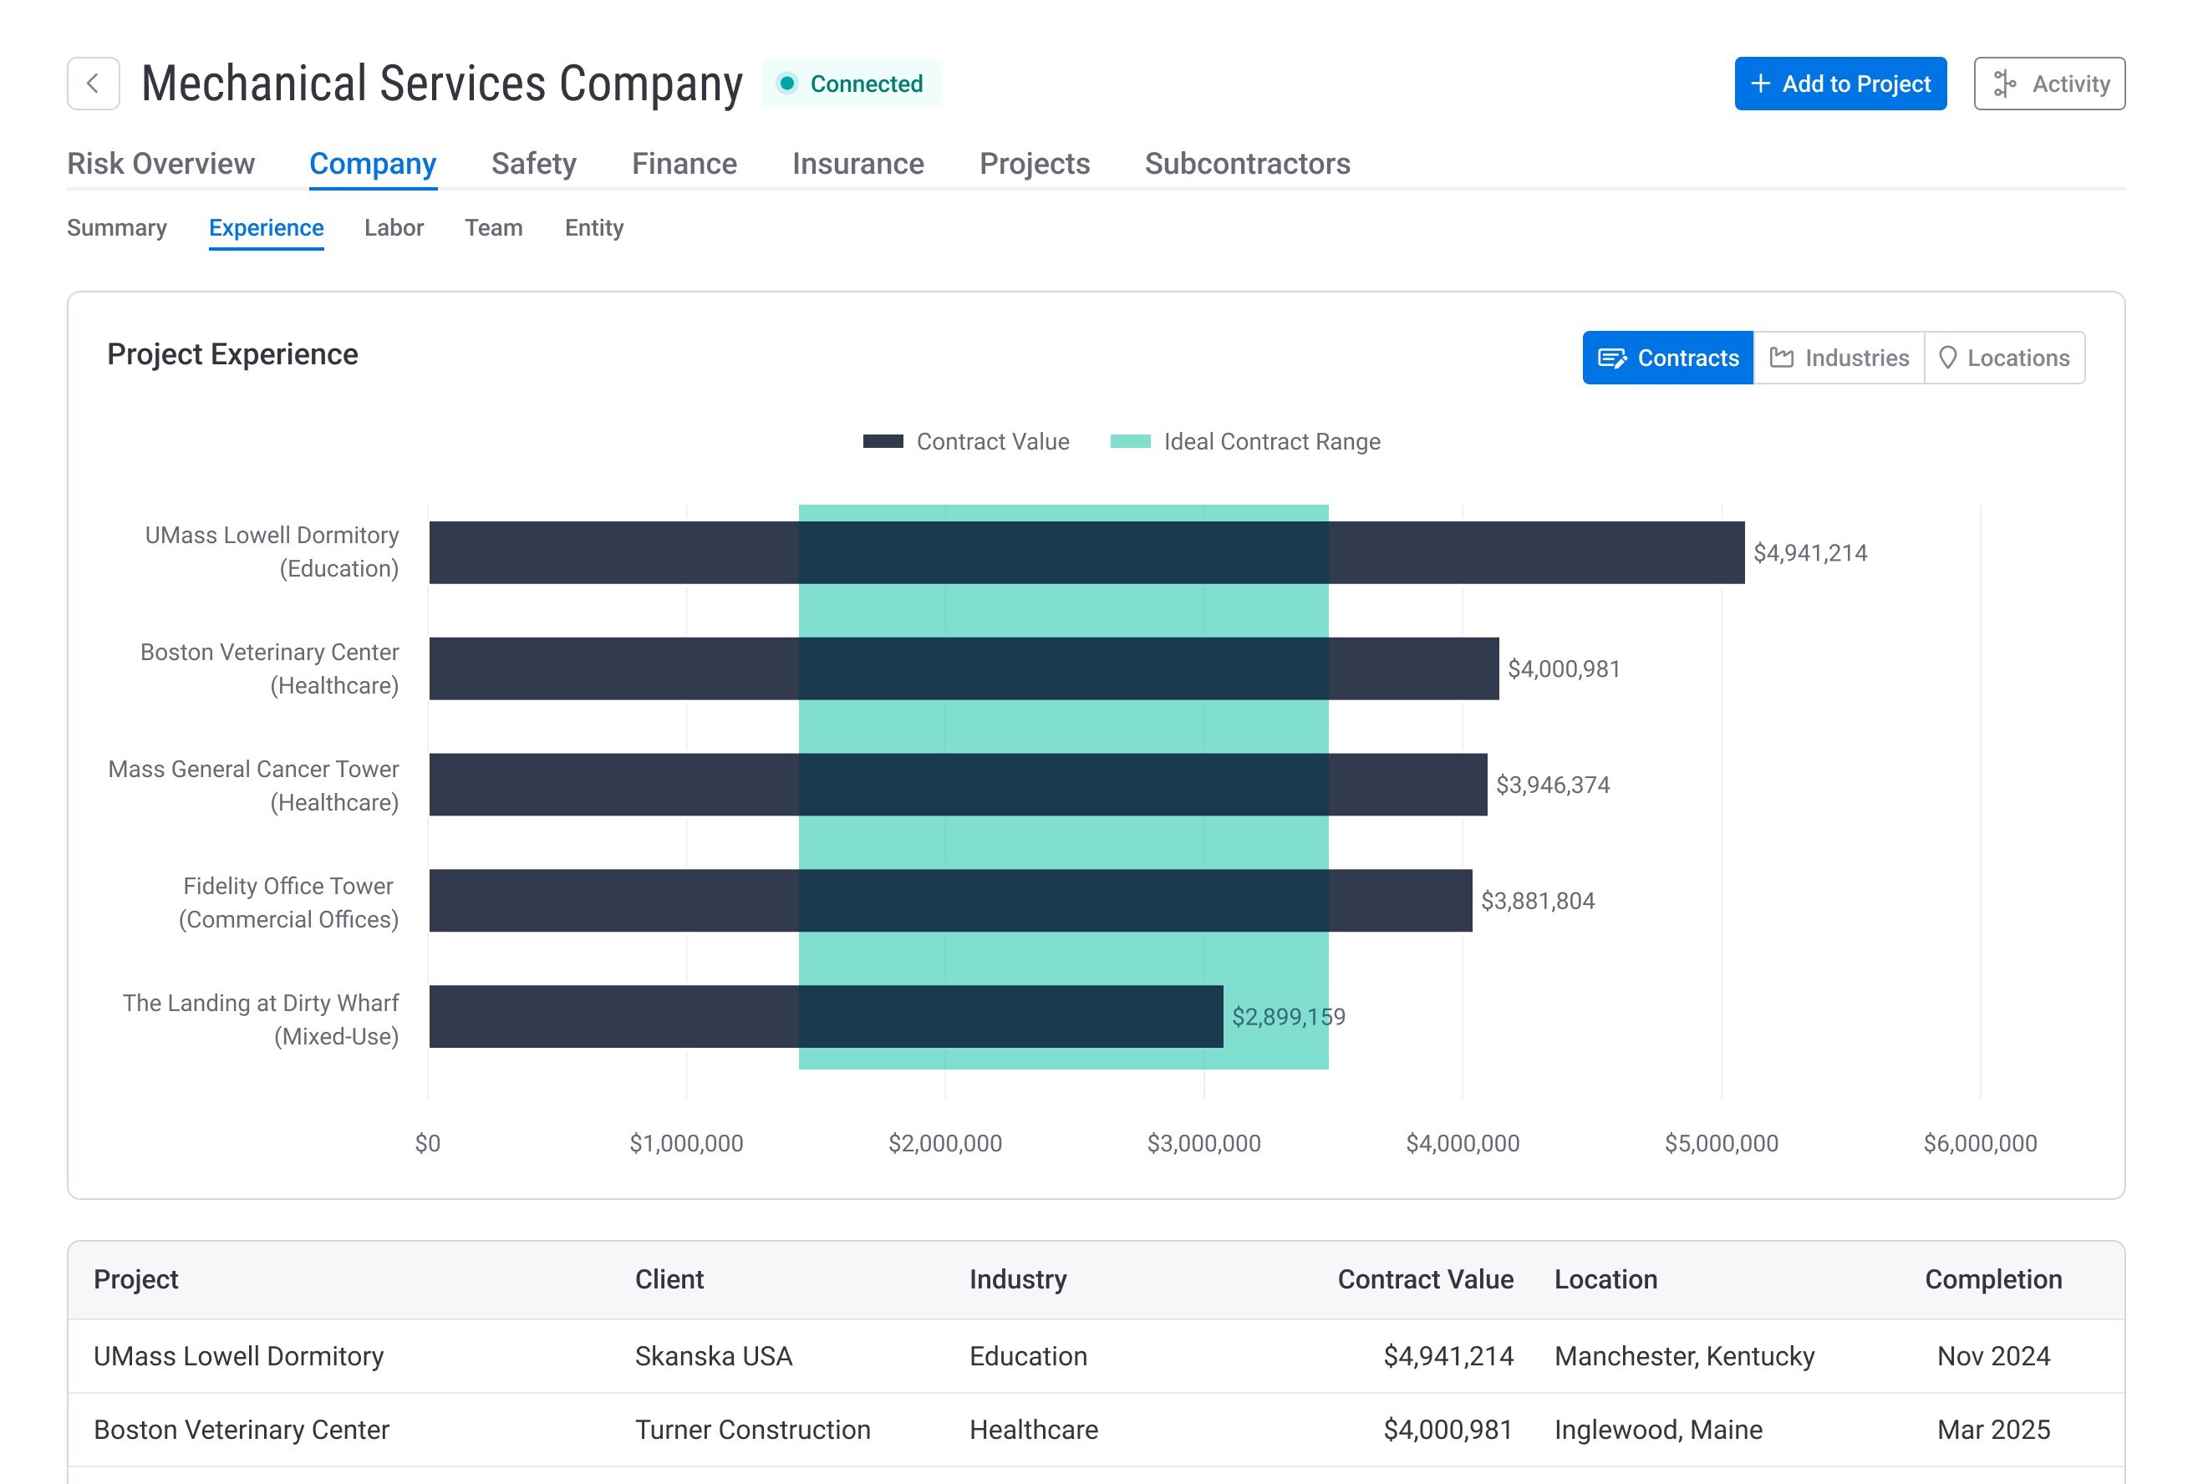Switch chart view to Locations
Image resolution: width=2193 pixels, height=1484 pixels.
point(2004,358)
